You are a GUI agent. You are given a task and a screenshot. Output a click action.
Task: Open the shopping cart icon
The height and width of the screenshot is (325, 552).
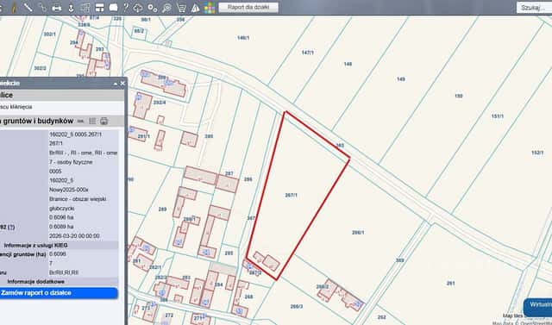click(182, 8)
